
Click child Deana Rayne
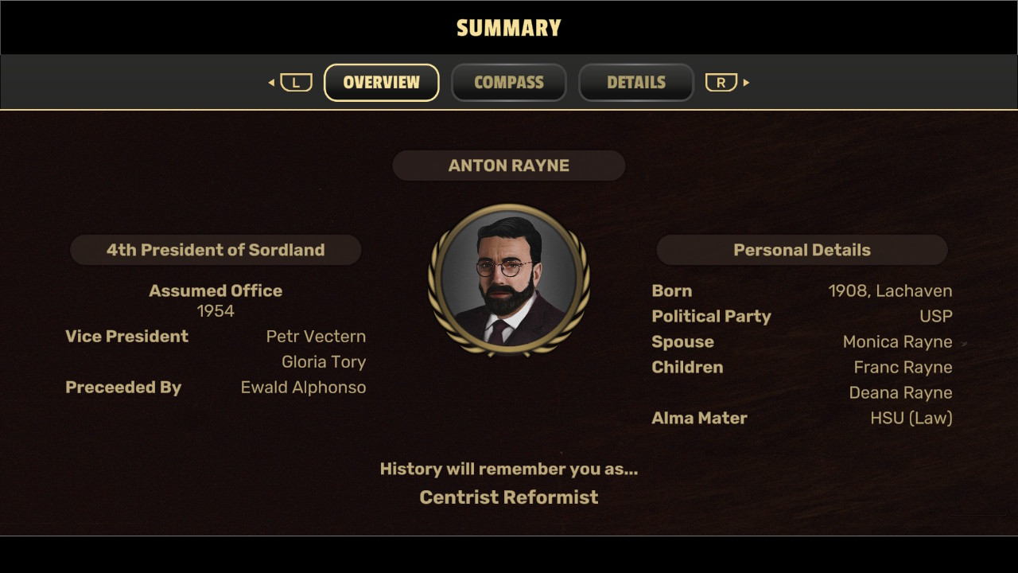pyautogui.click(x=901, y=393)
